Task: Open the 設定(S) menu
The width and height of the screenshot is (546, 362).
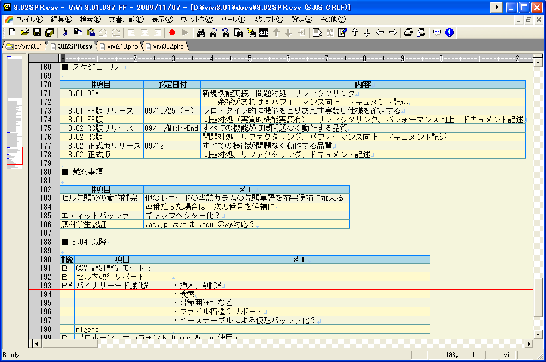Action: (x=301, y=20)
